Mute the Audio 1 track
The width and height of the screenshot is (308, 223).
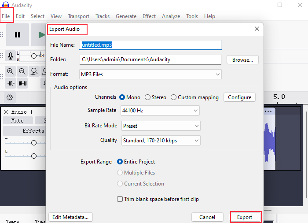click(18, 120)
